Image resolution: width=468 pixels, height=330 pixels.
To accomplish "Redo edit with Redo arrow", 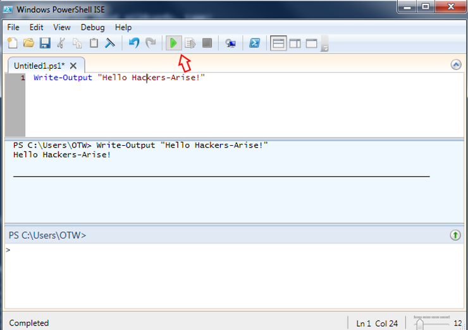I will pos(151,43).
